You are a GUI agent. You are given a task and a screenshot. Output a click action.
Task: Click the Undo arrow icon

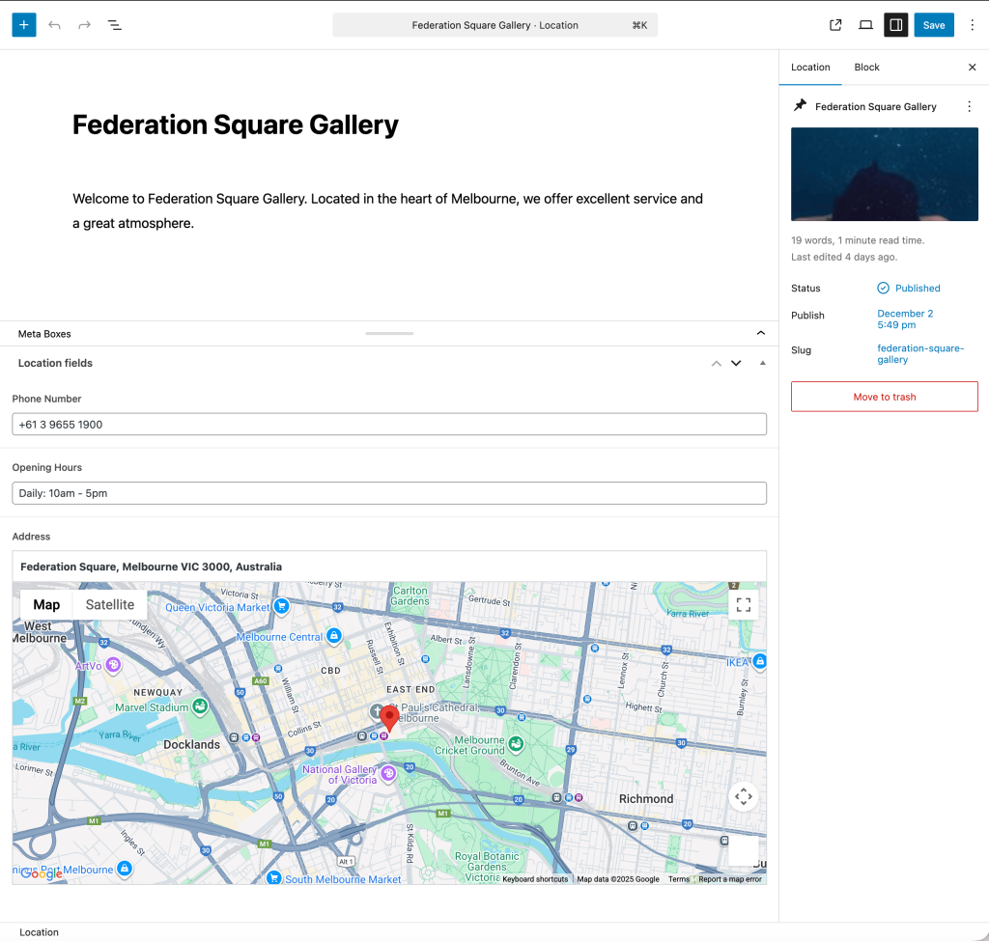pyautogui.click(x=54, y=25)
